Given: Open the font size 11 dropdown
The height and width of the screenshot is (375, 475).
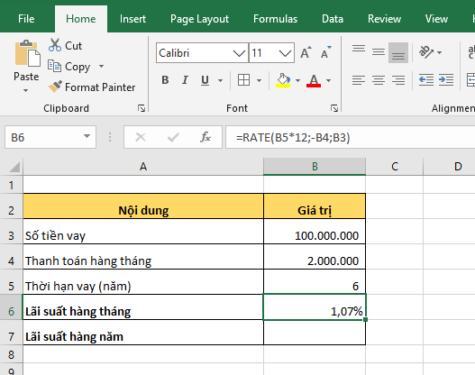Looking at the screenshot, I should point(285,53).
